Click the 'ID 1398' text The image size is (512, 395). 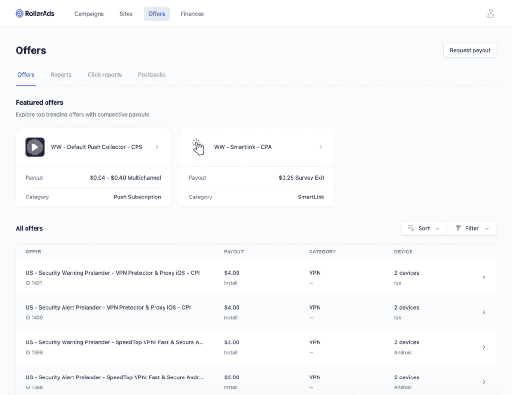point(34,387)
